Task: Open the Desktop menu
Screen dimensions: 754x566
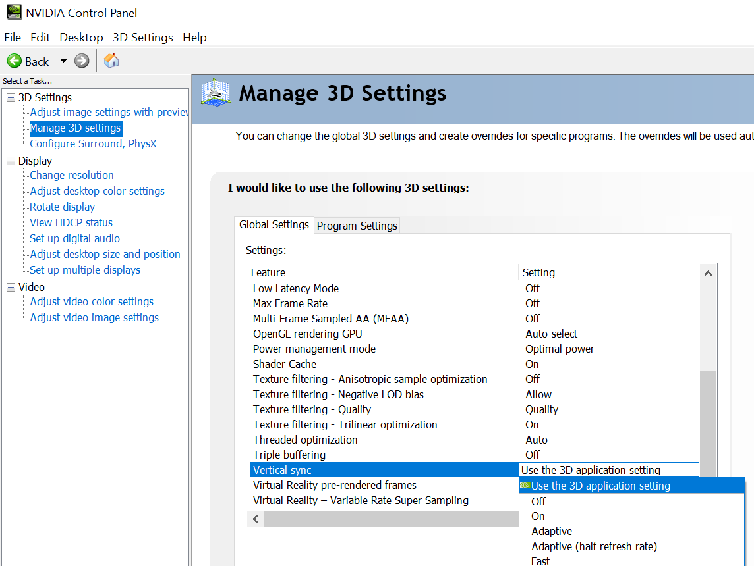Action: pos(81,38)
